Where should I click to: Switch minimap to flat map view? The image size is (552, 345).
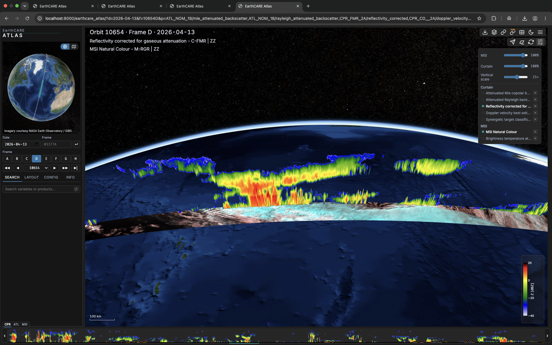(x=74, y=47)
